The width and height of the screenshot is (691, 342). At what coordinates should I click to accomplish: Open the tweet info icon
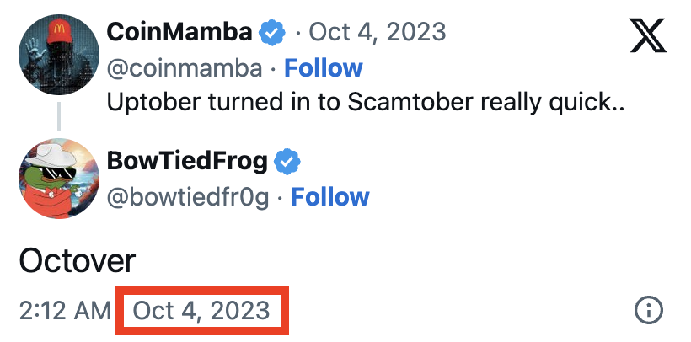(x=647, y=311)
